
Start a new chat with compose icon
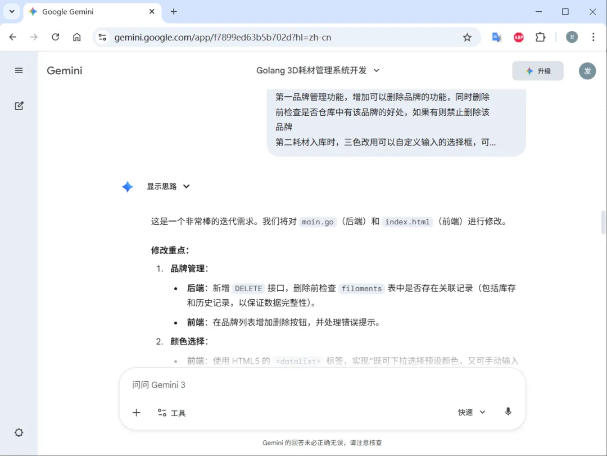pos(19,106)
